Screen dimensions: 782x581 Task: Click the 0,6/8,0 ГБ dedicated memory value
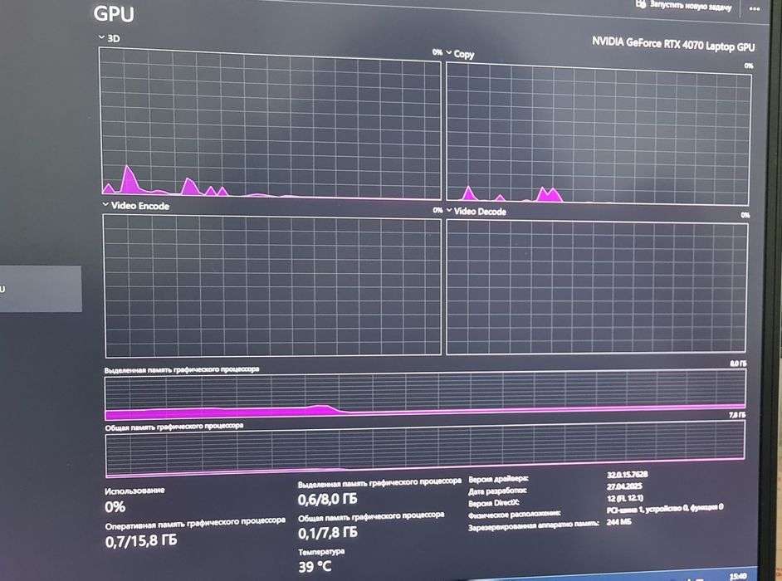click(327, 499)
